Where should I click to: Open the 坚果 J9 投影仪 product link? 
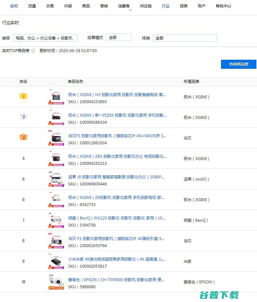click(x=116, y=177)
